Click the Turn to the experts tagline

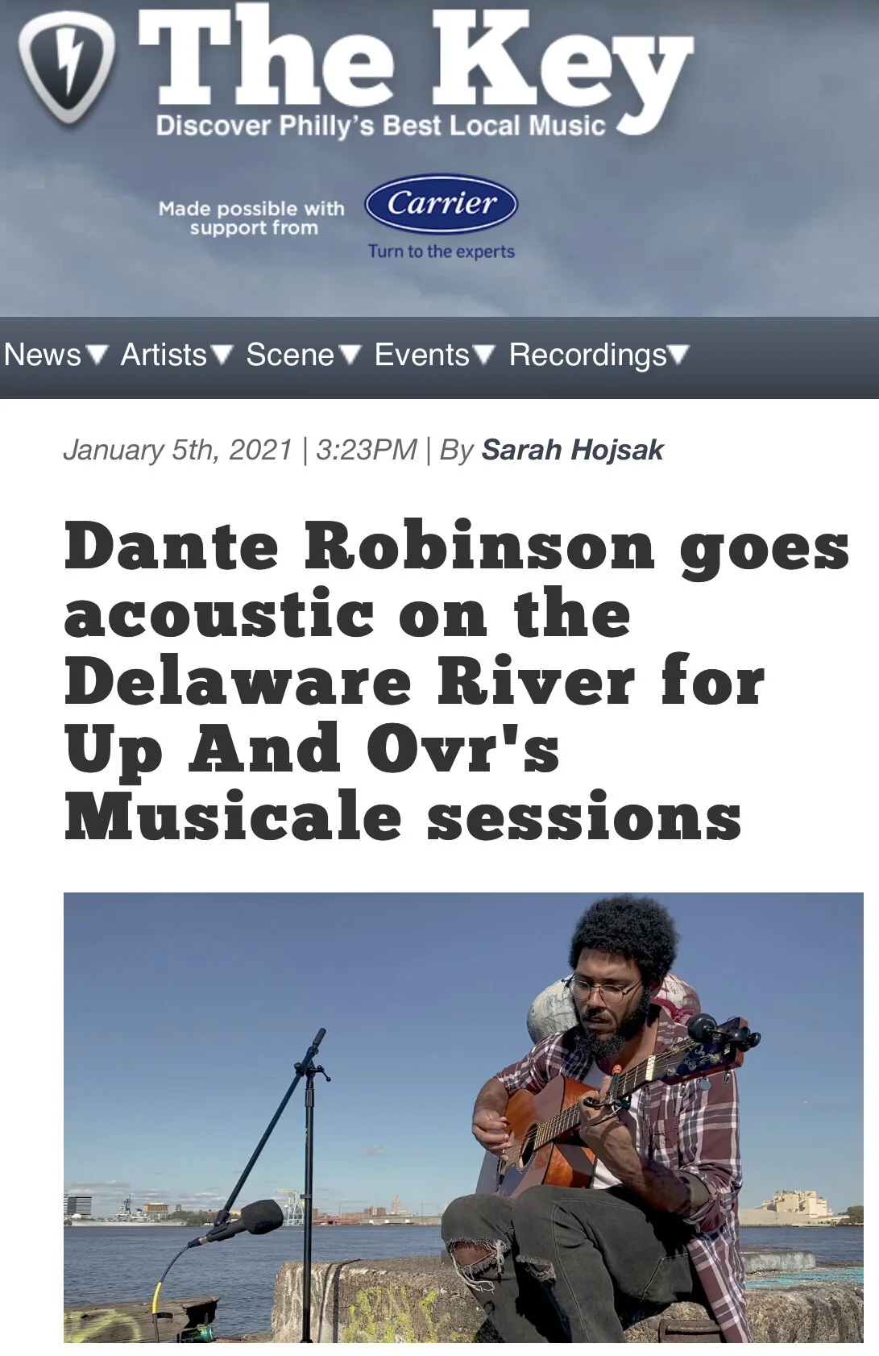[442, 252]
